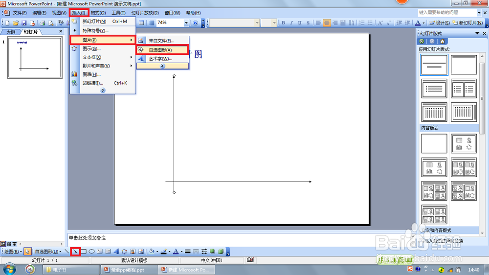Open the font size dropdown

[x=274, y=23]
